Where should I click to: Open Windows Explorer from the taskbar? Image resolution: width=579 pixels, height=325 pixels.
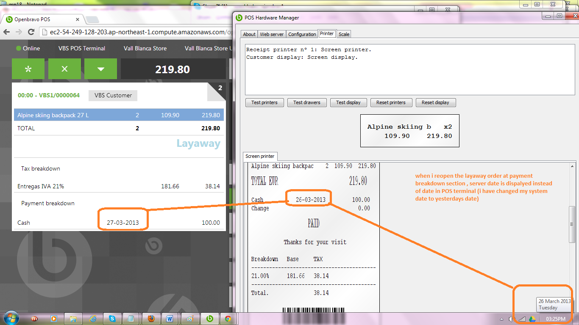pyautogui.click(x=73, y=319)
